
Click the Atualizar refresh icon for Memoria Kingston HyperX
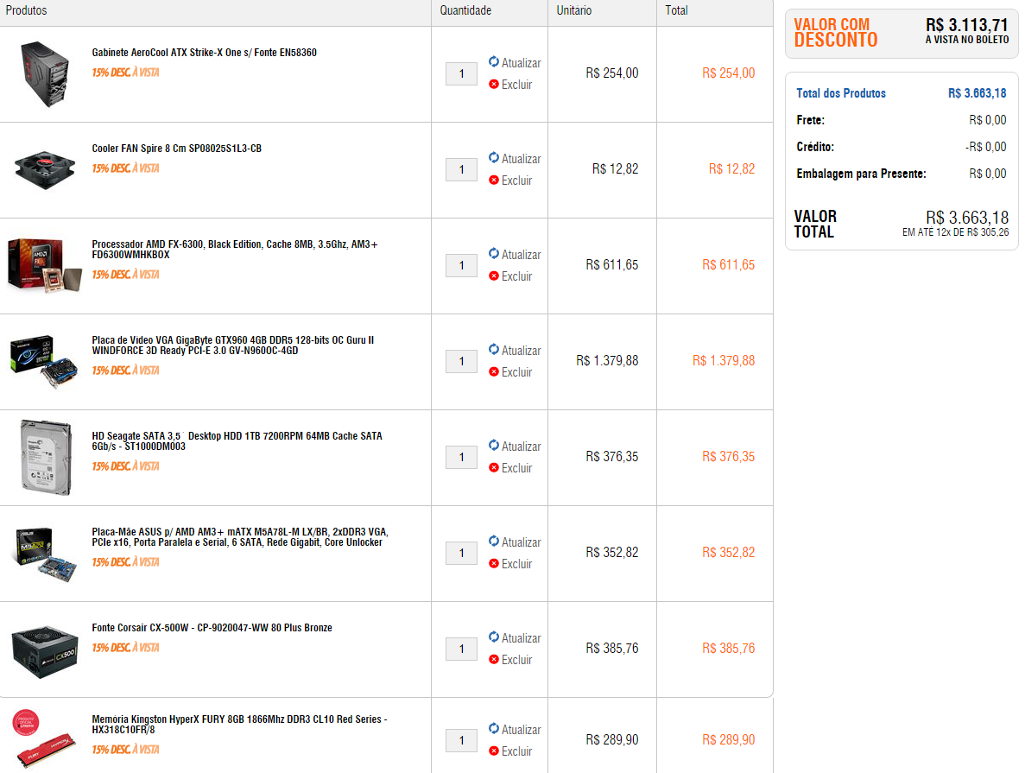[494, 728]
